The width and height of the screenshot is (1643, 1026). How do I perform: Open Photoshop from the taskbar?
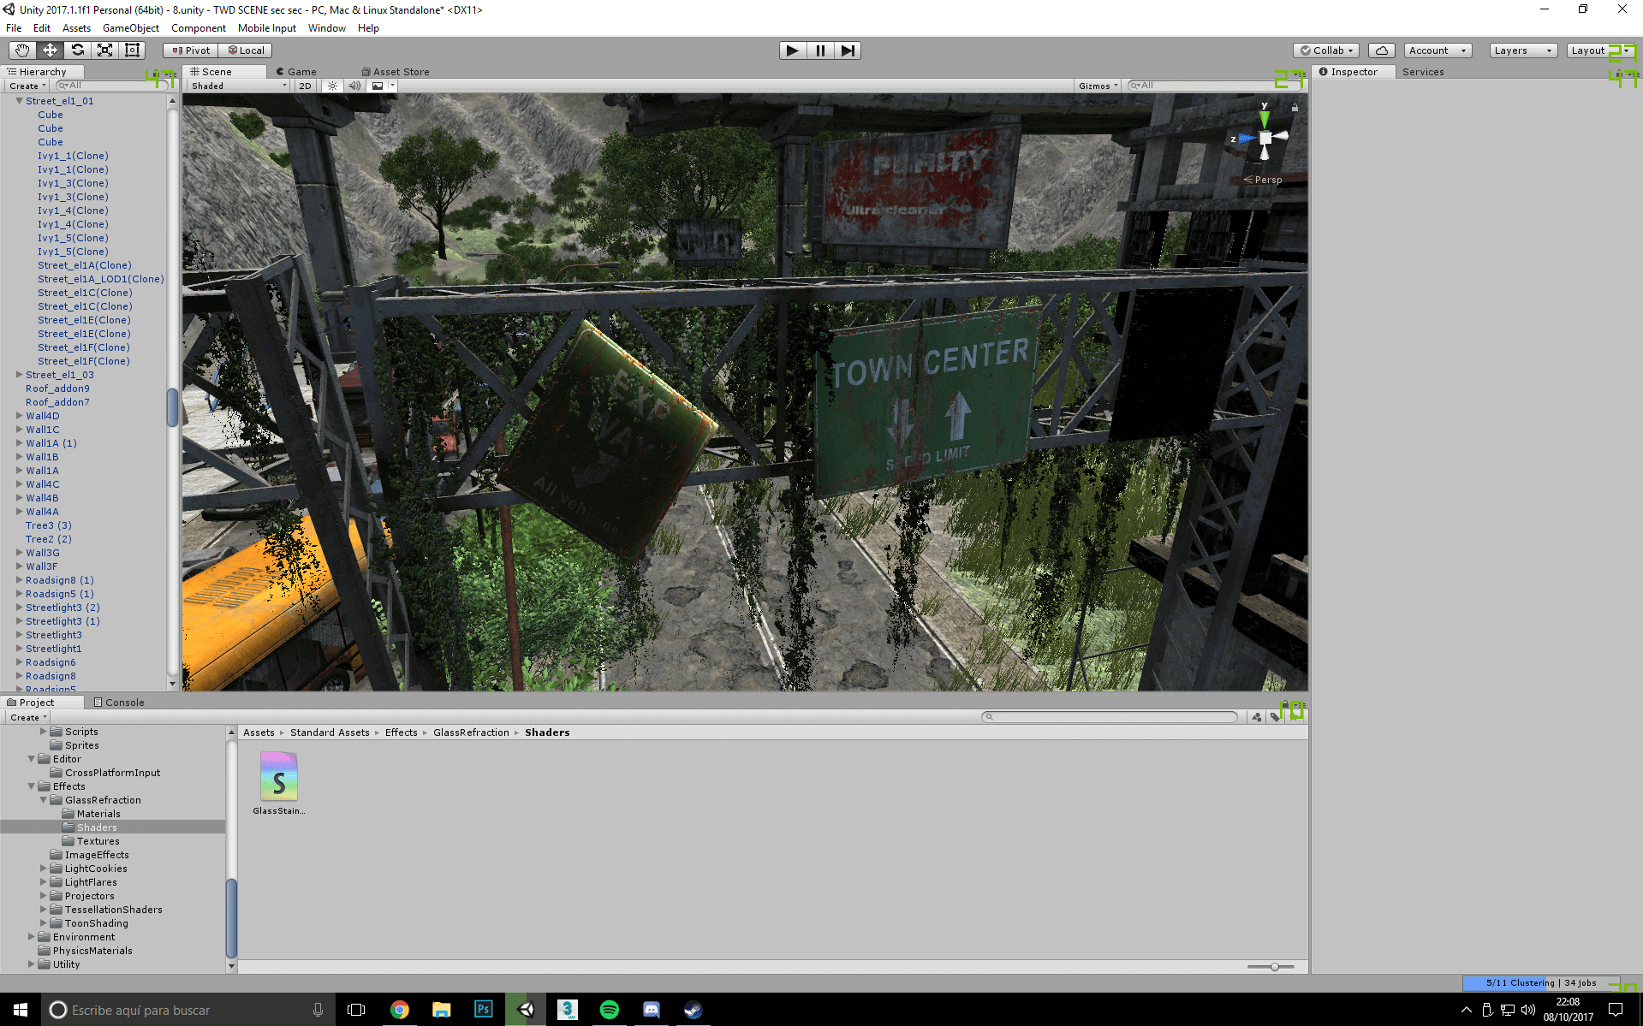click(483, 1010)
